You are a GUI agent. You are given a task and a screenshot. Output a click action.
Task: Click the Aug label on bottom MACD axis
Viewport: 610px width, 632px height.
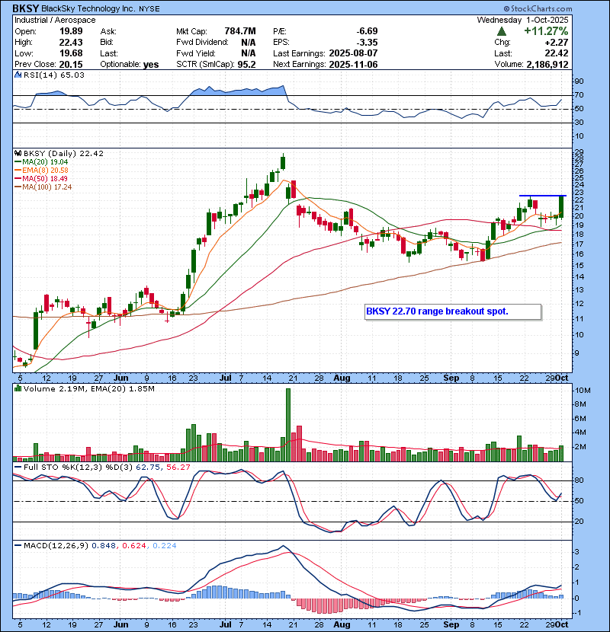coord(342,624)
